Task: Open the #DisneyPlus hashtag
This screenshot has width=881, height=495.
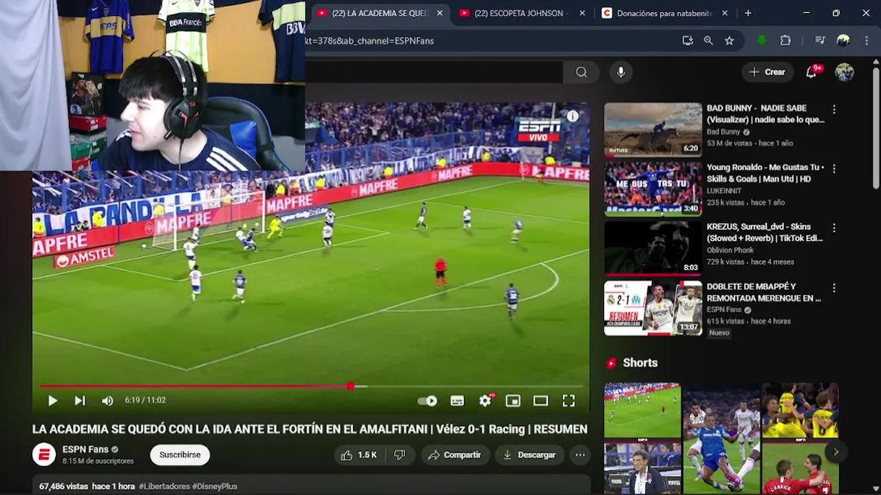Action: 215,486
